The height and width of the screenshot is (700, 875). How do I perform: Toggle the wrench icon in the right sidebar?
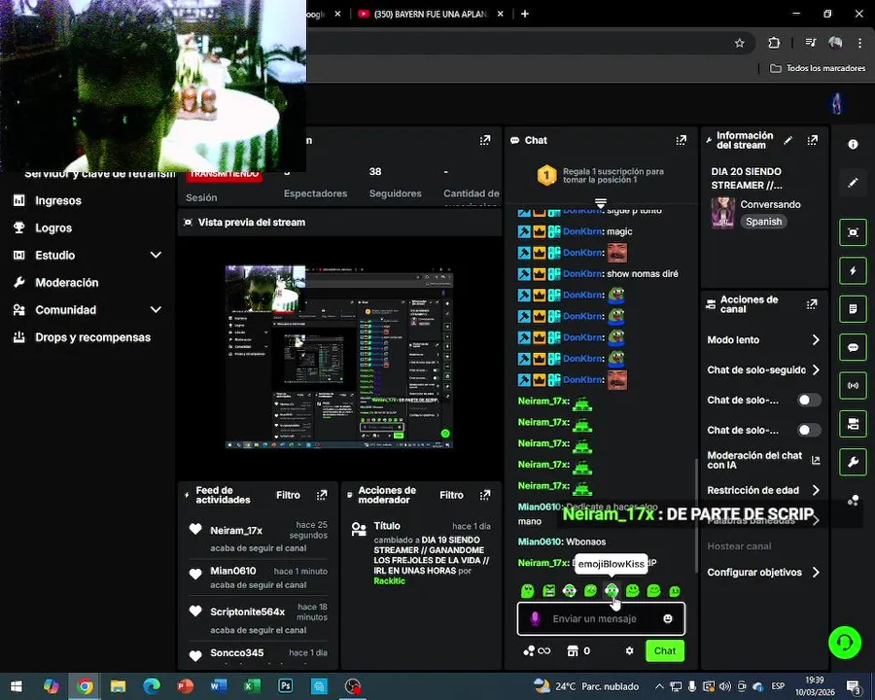coord(853,462)
